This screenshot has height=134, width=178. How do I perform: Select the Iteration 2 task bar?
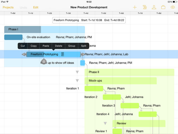(112, 97)
